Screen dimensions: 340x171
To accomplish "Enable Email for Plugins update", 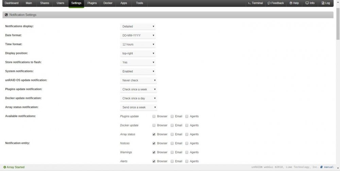I will (172, 116).
